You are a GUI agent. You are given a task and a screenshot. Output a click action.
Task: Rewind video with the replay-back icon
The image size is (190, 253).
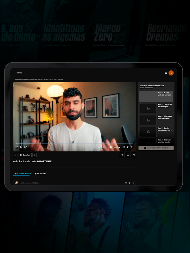(x=17, y=147)
